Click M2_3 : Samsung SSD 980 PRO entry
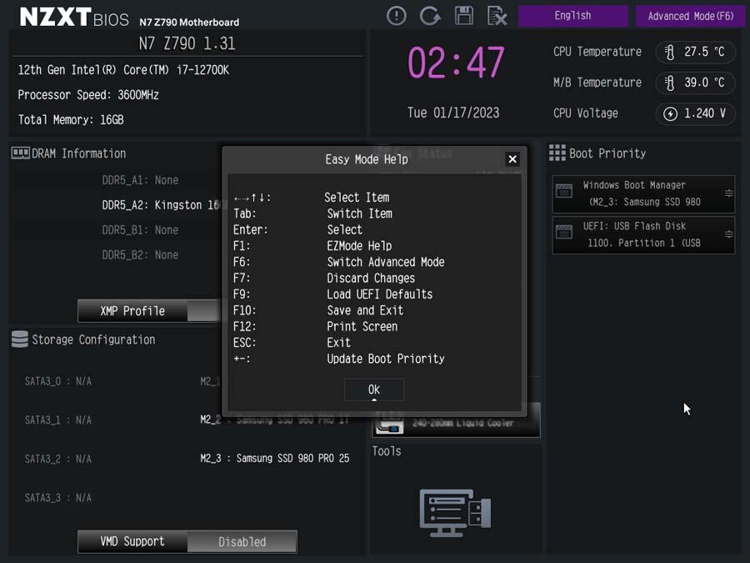750x563 pixels. [x=274, y=458]
